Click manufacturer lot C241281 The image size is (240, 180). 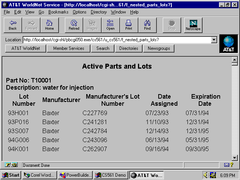(x=95, y=122)
